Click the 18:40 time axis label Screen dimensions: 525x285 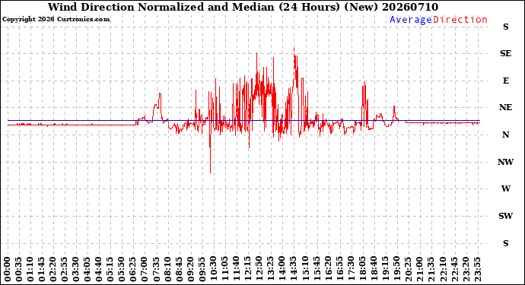click(x=374, y=270)
